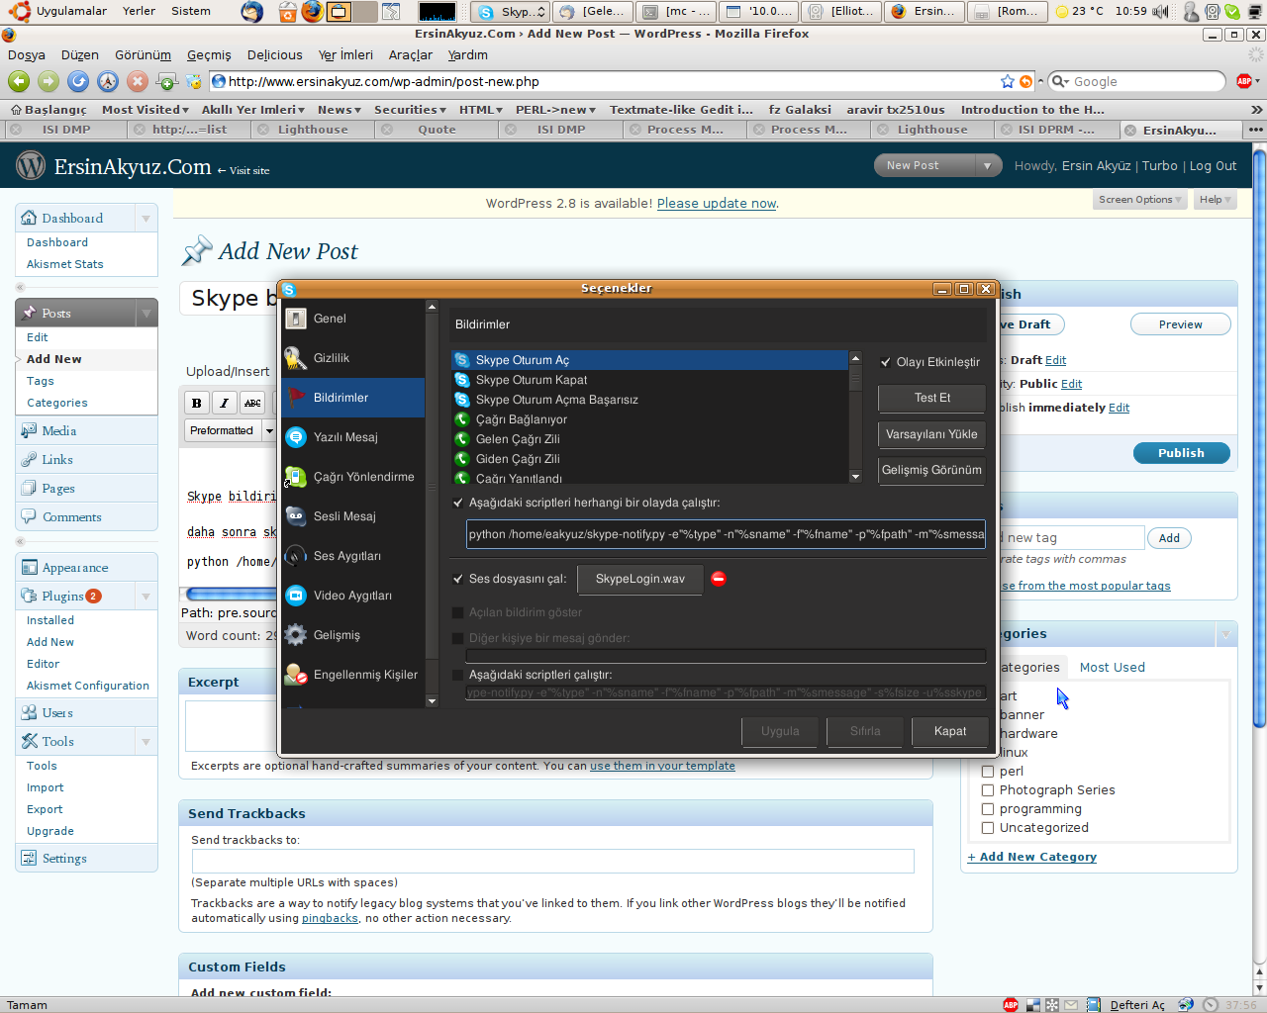Open the Araçlar menu
The image size is (1267, 1013).
click(x=410, y=54)
